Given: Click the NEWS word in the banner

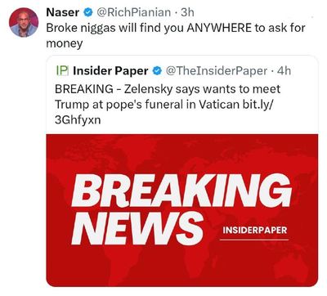Looking at the screenshot, I should pos(137,228).
